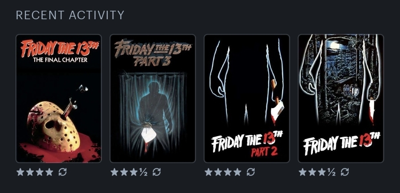Viewport: 400px width, 193px height.
Task: Open the Friday the 13th Part 3 poster
Action: (x=153, y=99)
